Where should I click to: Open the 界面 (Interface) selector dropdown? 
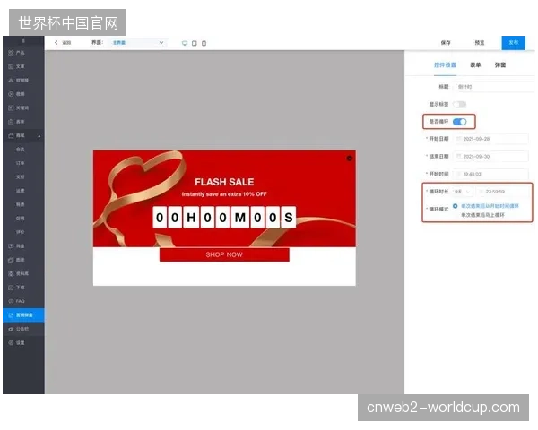point(138,43)
